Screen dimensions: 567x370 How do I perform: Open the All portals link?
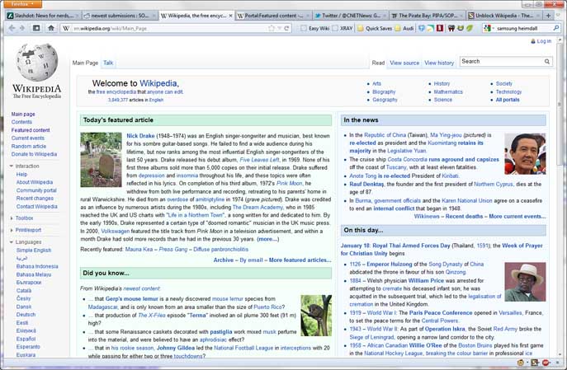(508, 100)
